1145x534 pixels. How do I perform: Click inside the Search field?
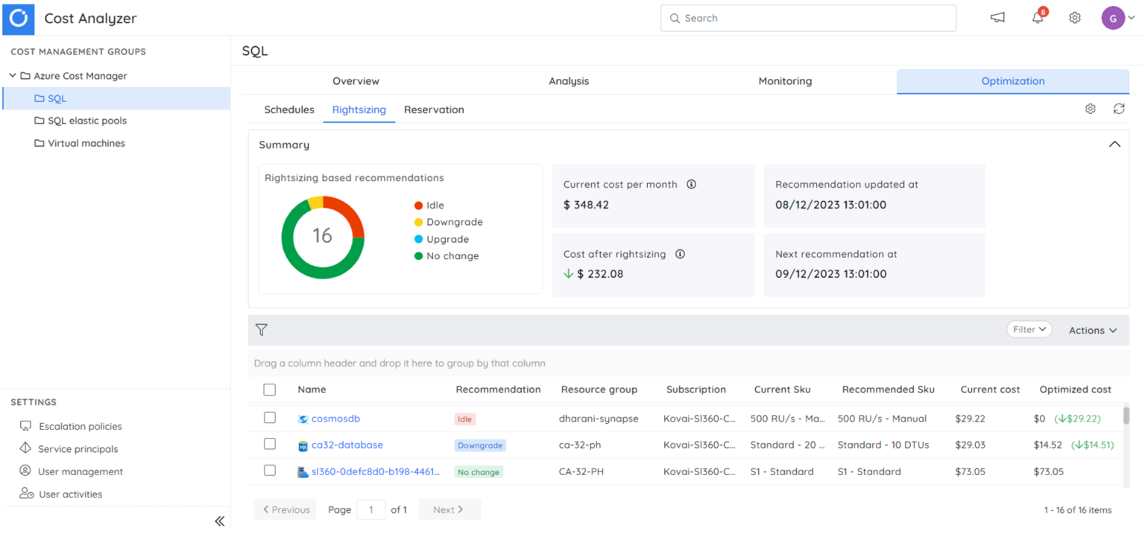[x=808, y=17]
